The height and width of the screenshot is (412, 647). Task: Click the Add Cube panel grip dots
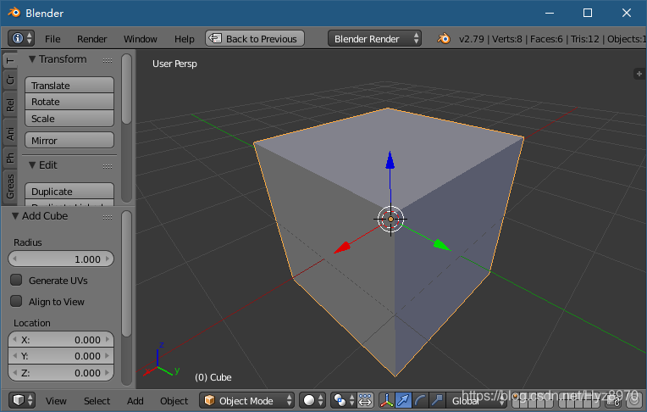(108, 217)
